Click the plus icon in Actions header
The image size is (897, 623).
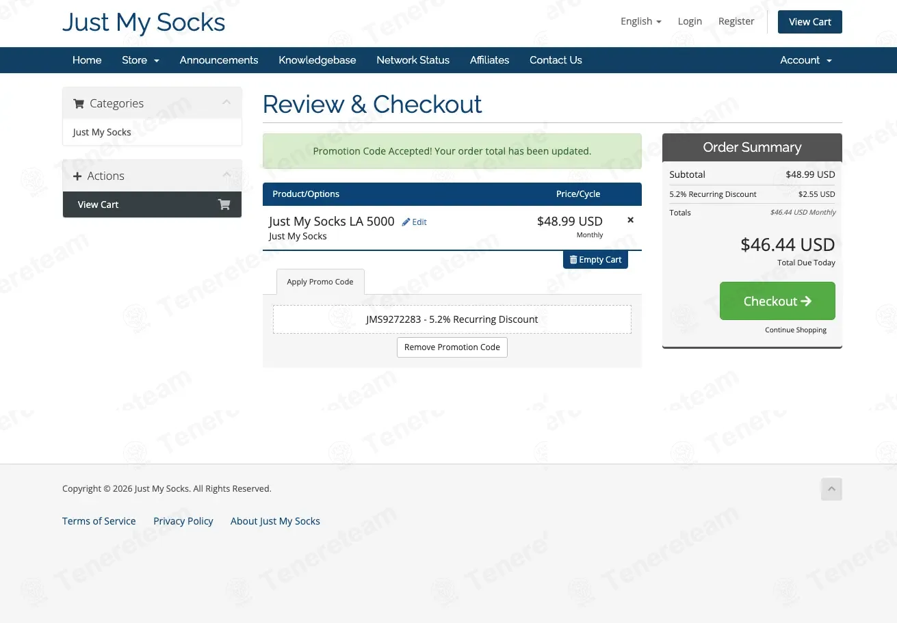pyautogui.click(x=77, y=176)
